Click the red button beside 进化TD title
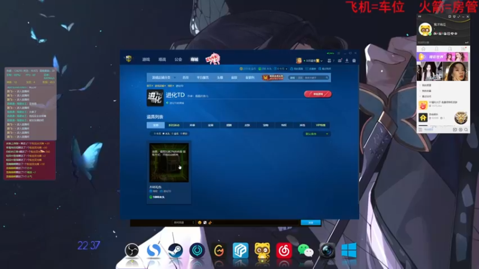Screen dimensions: 479x269 [x=318, y=94]
